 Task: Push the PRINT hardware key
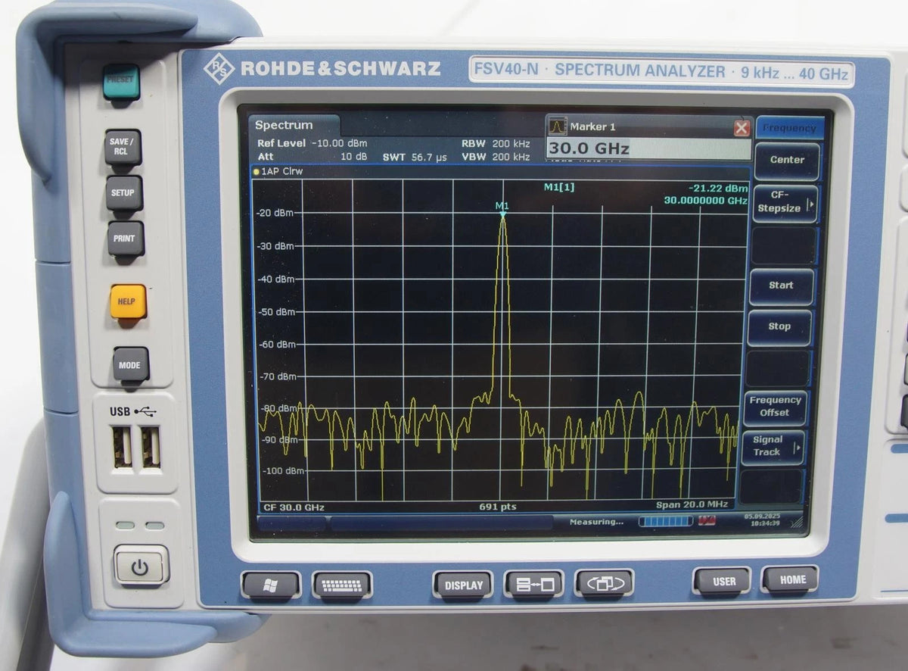click(x=125, y=239)
